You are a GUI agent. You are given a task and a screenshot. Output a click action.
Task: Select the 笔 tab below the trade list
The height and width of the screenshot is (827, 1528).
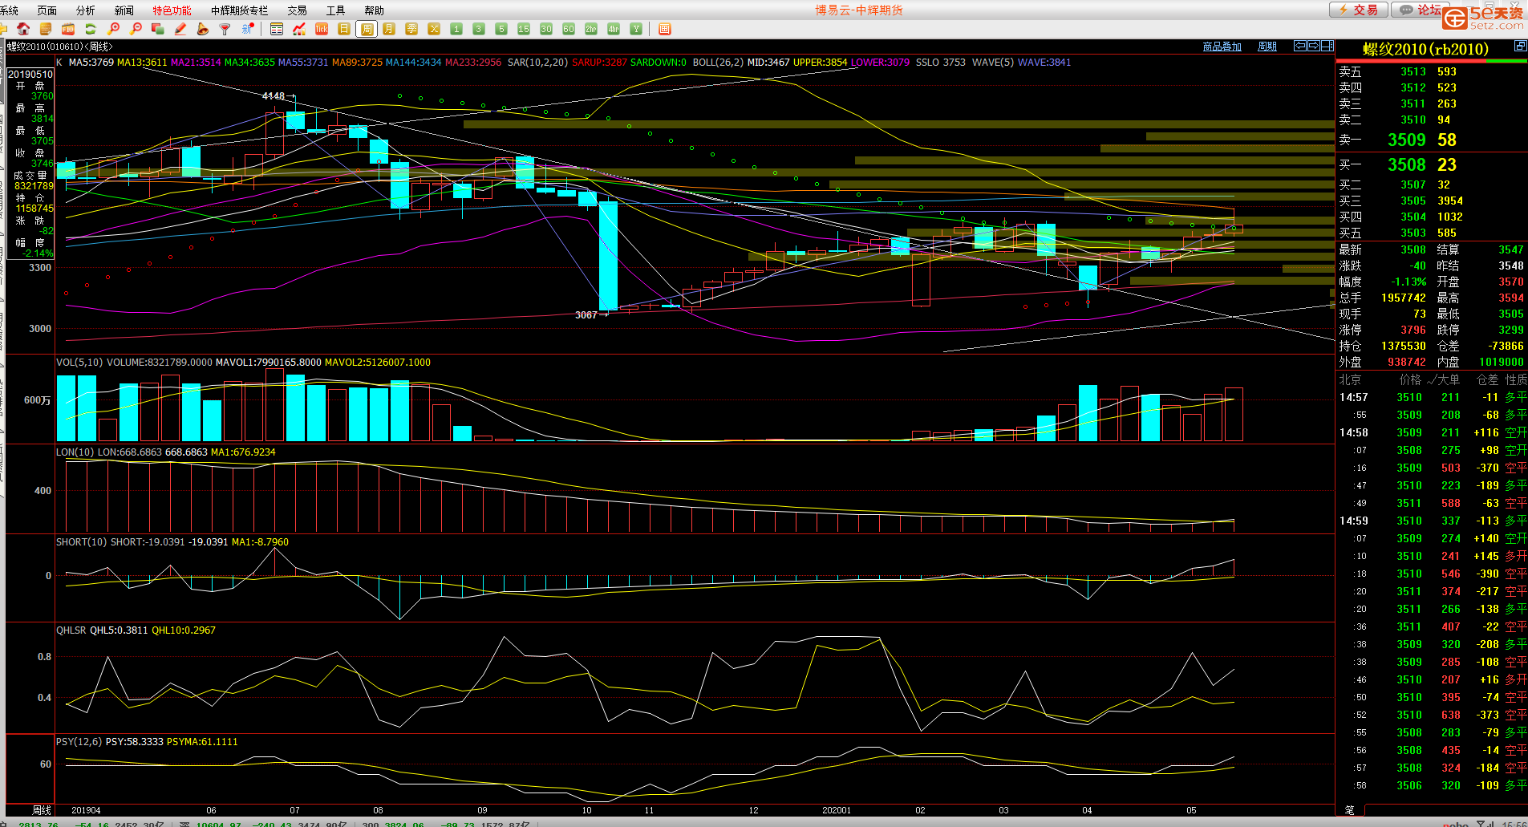click(x=1349, y=810)
